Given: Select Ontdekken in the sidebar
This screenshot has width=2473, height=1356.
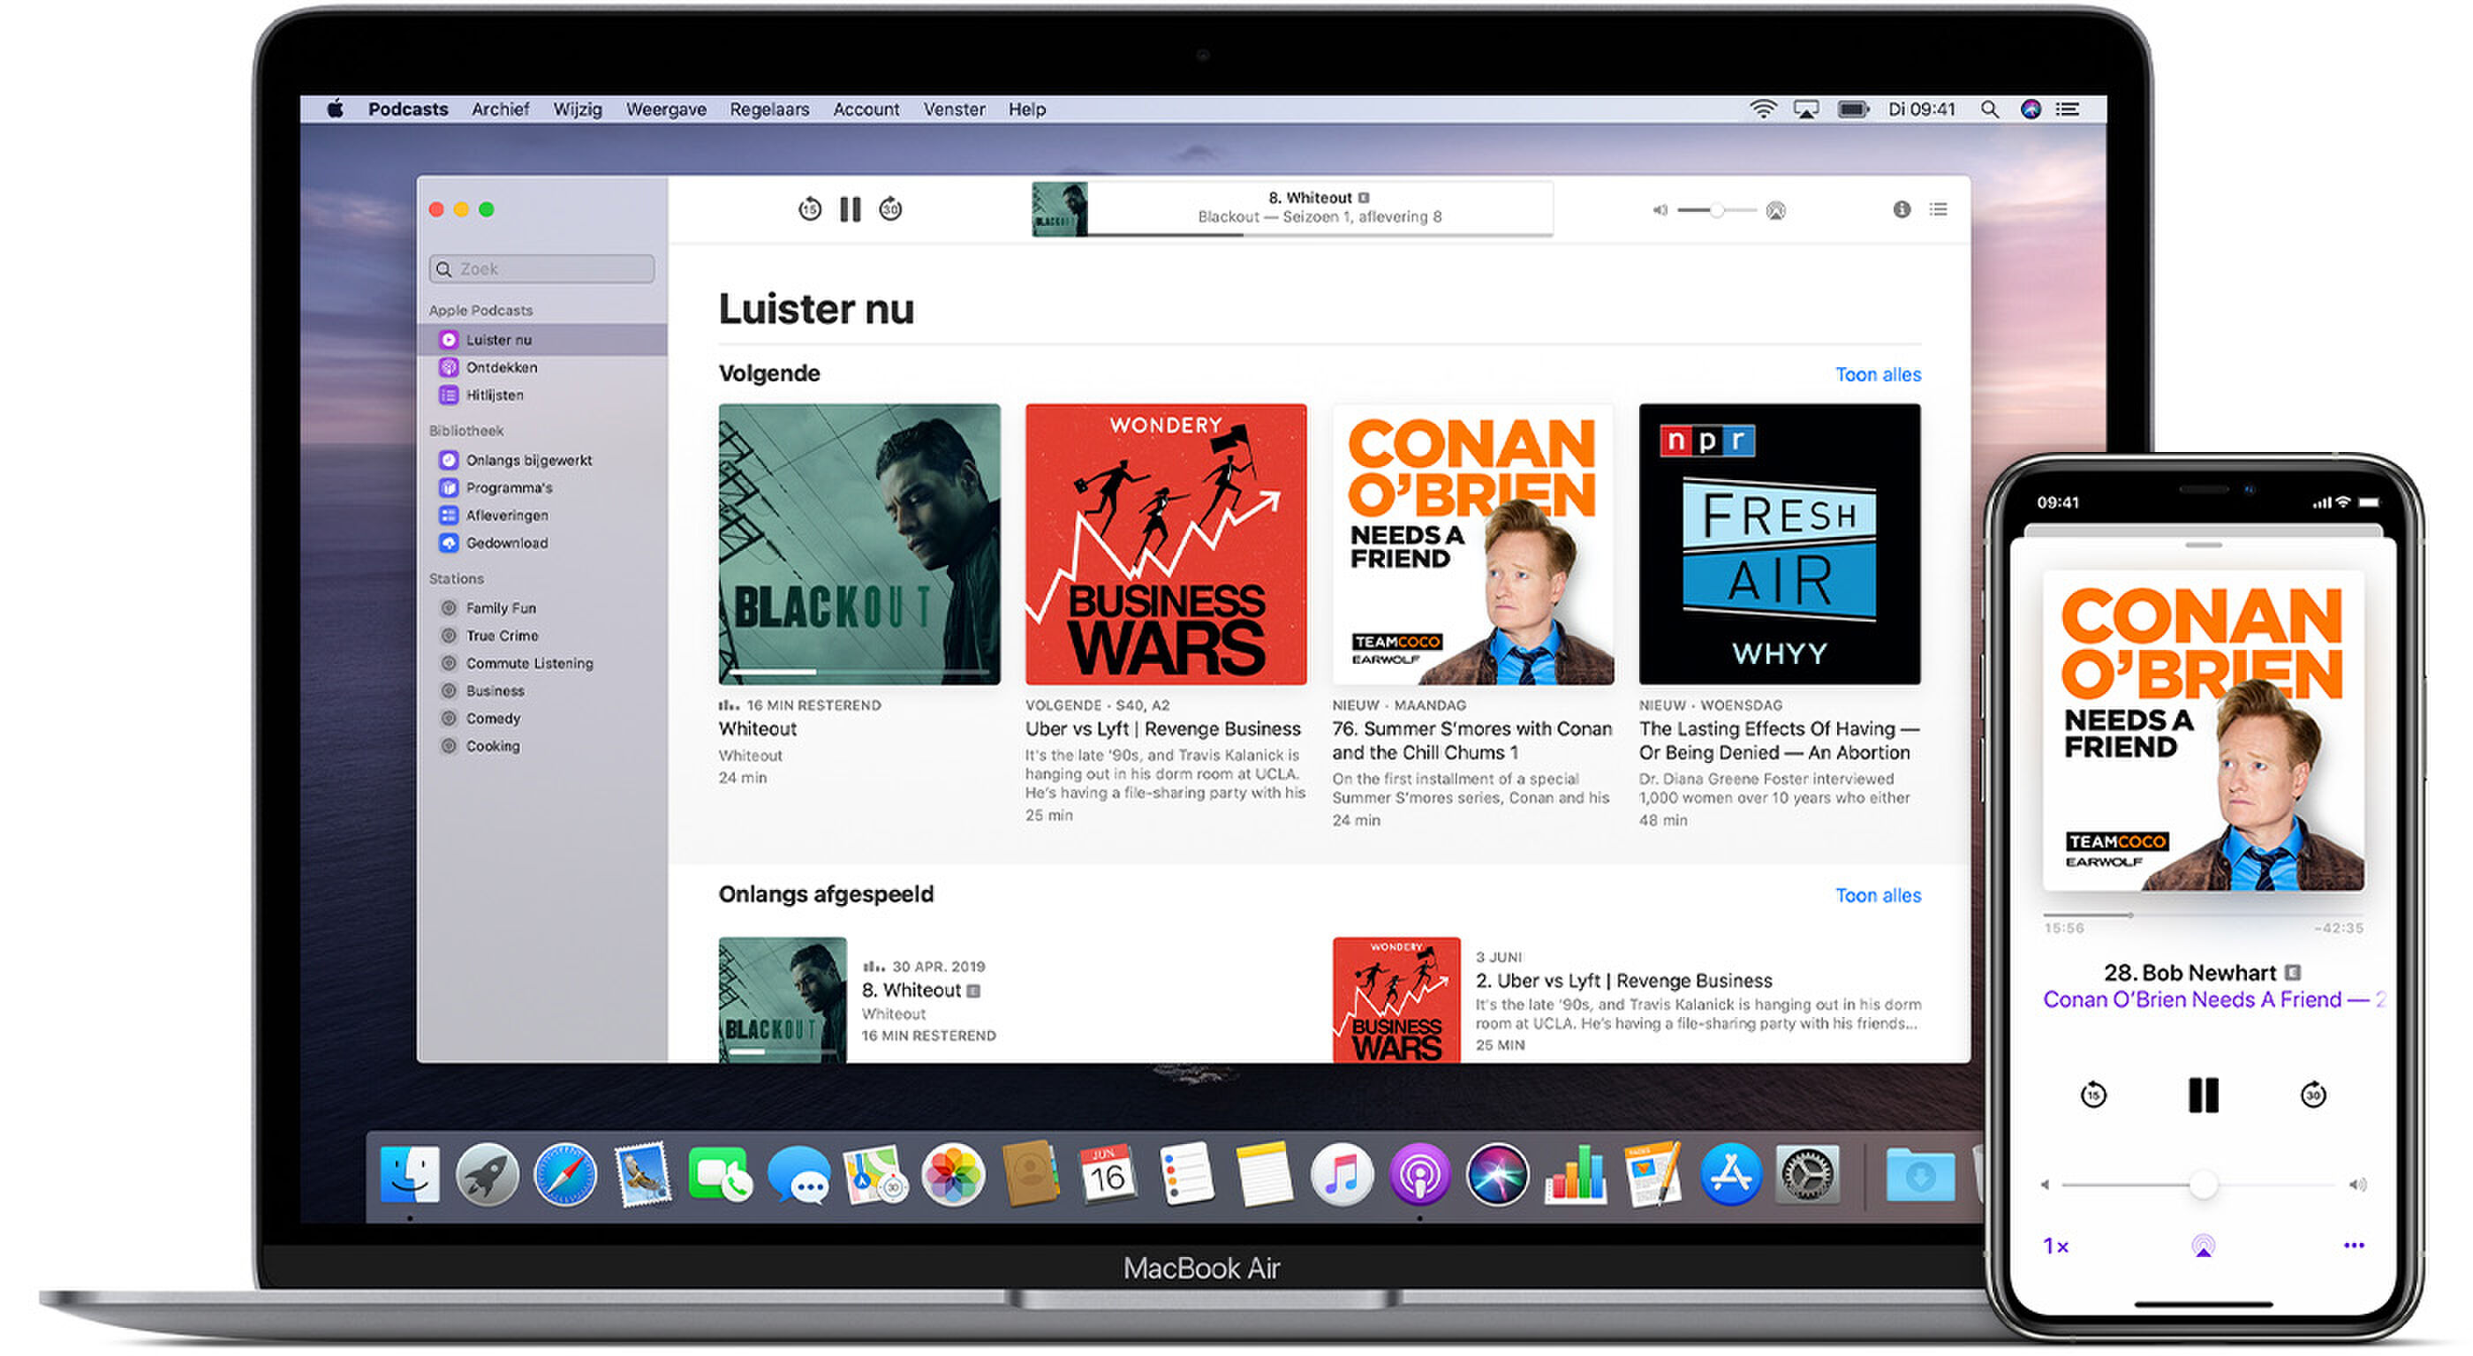Looking at the screenshot, I should (x=500, y=366).
